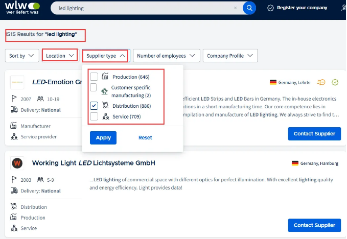The height and width of the screenshot is (239, 347).
Task: Clear the search field with the X
Action: 235,8
